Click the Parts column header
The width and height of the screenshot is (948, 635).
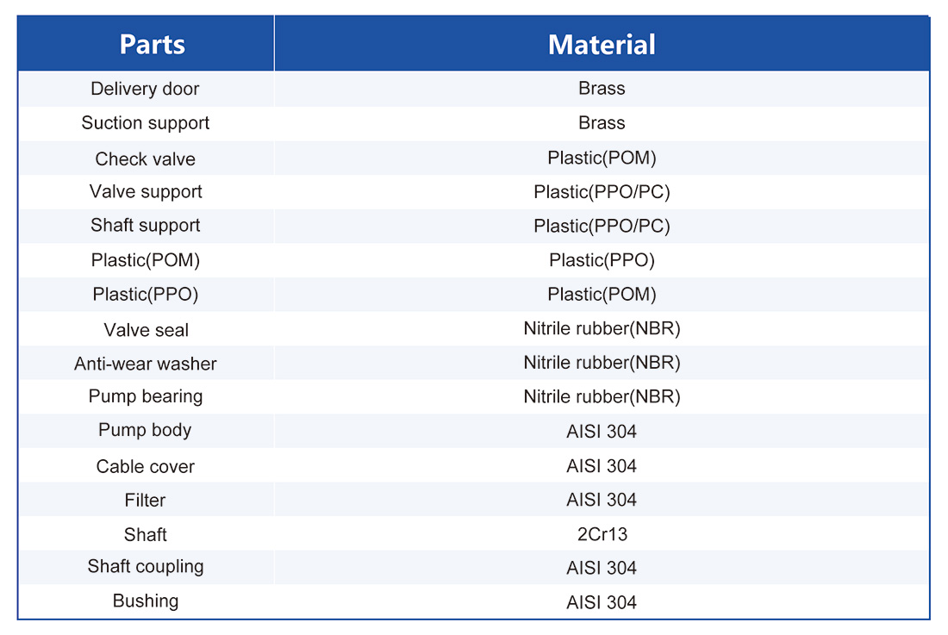(x=153, y=44)
